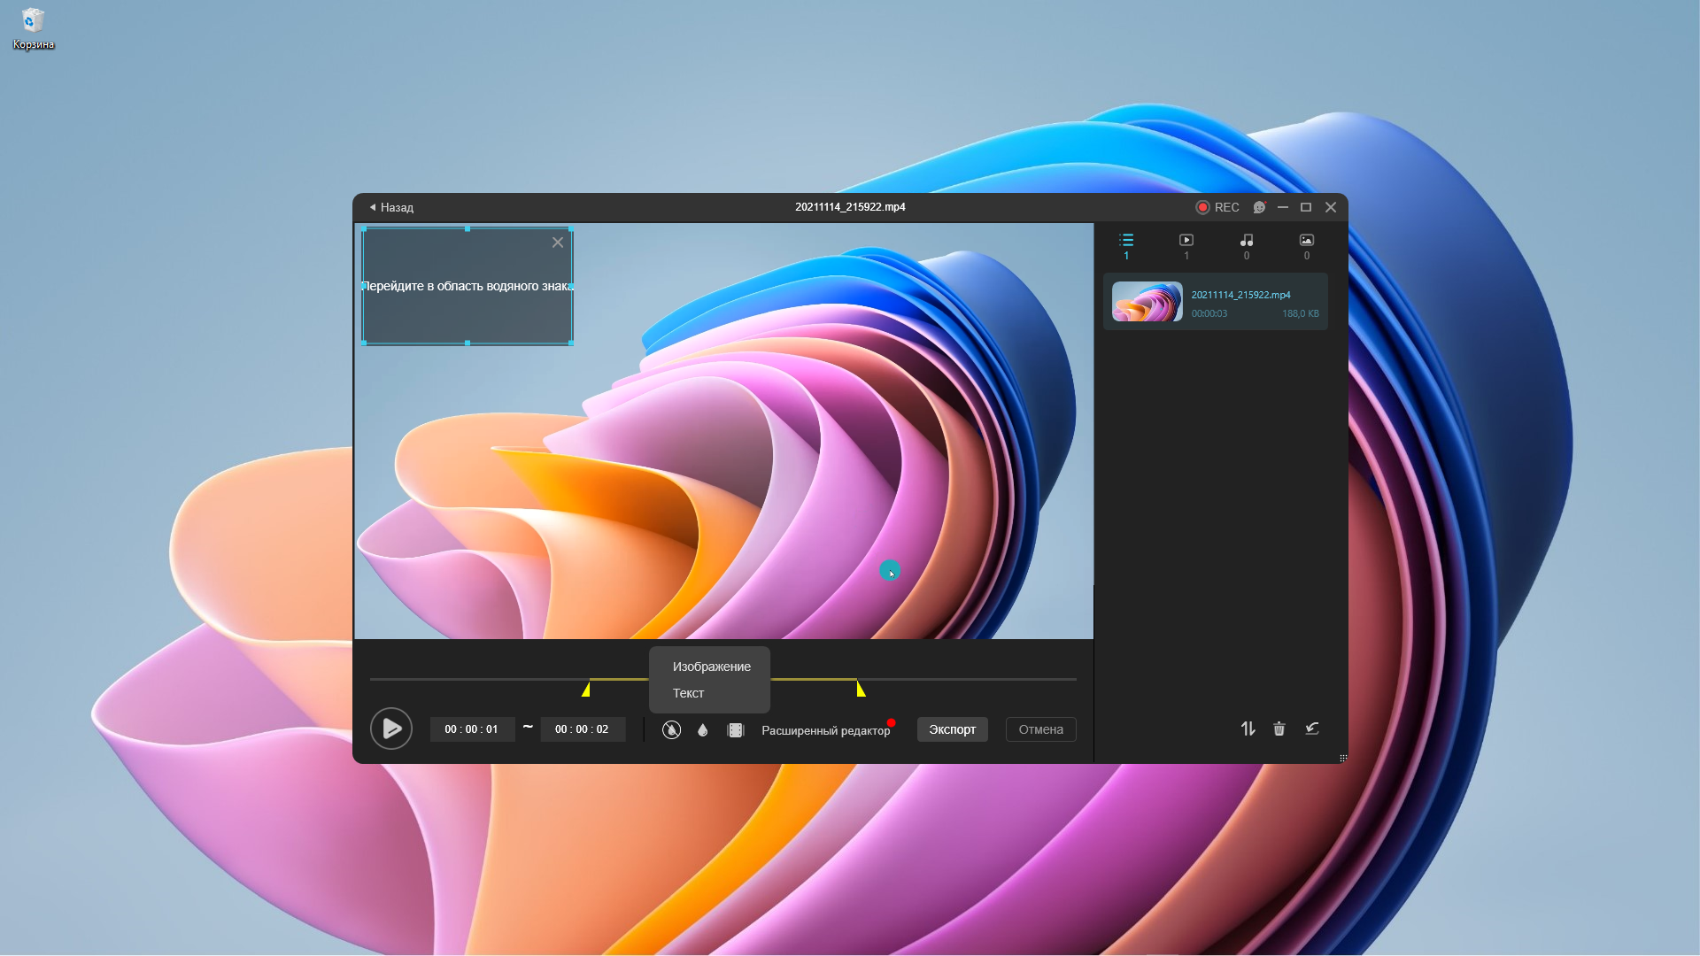This screenshot has width=1700, height=956.
Task: Choose Изображение from the watermark popup
Action: click(x=711, y=667)
